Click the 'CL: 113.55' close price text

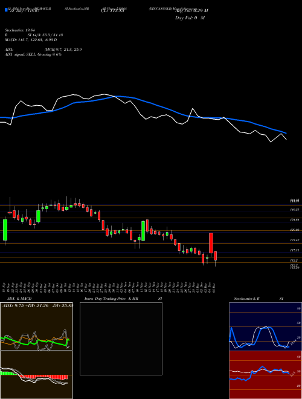click(112, 11)
